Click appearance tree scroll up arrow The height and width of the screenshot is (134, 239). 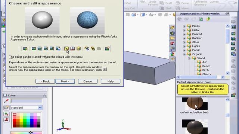tap(227, 26)
